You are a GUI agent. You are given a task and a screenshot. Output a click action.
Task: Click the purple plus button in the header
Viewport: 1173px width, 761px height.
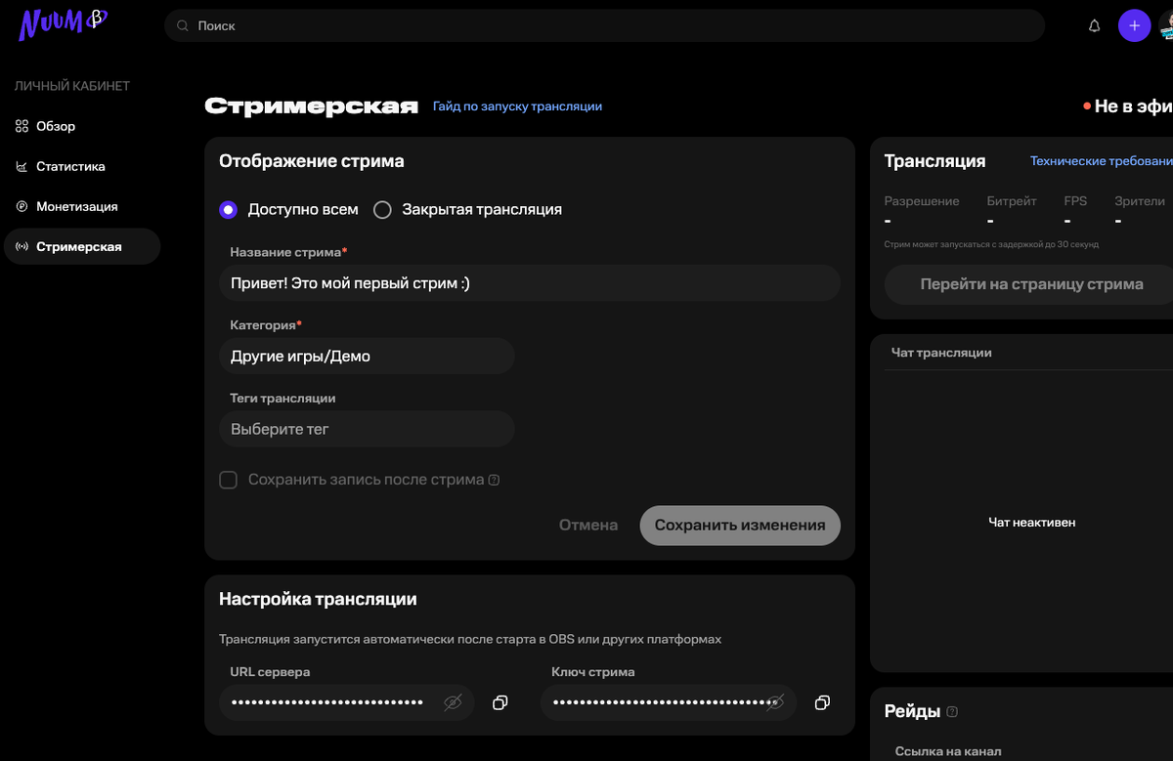[1135, 25]
